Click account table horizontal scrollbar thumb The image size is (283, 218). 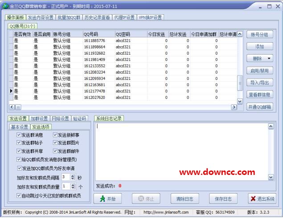click(x=18, y=107)
